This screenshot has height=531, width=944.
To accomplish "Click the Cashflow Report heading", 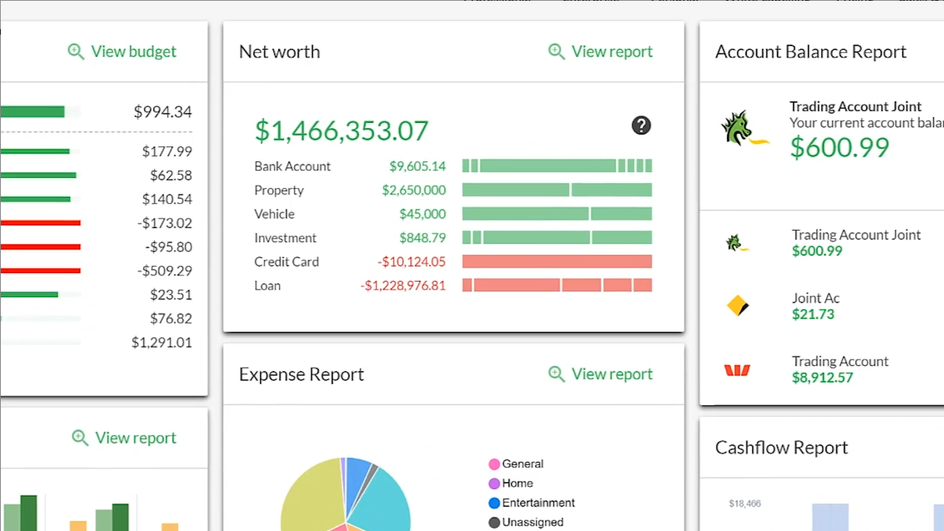I will pyautogui.click(x=781, y=447).
